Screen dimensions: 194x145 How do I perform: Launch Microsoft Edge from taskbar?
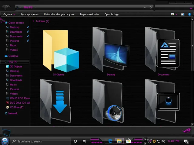tap(110, 141)
